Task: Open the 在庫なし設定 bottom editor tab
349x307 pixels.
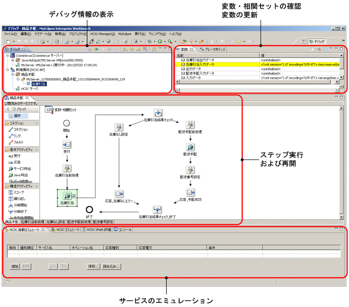Action: click(56, 222)
